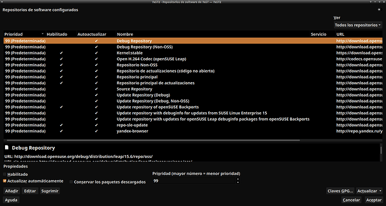The width and height of the screenshot is (386, 206).
Task: Select Update repository of openSUSE Backports
Action: tap(193, 107)
